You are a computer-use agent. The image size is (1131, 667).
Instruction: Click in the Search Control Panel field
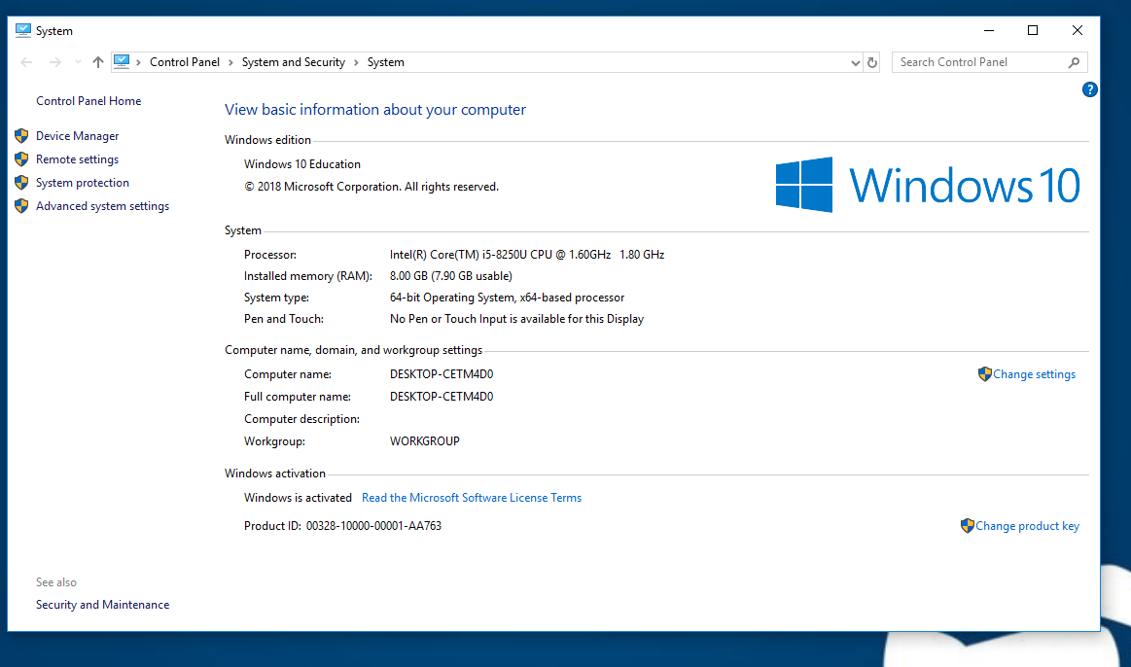coord(977,62)
